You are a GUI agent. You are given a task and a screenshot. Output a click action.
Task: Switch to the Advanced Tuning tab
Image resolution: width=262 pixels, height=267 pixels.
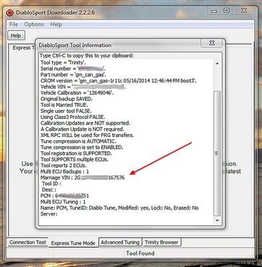[x=120, y=242]
